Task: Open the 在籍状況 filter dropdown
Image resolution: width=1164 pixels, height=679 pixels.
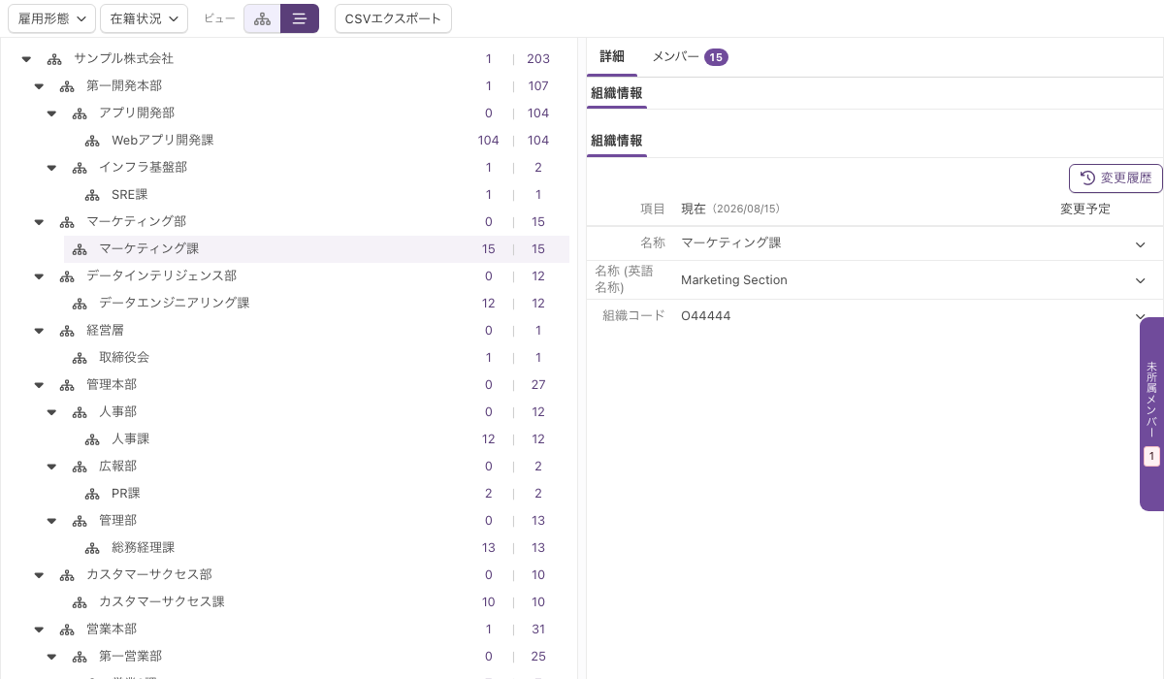Action: tap(144, 18)
